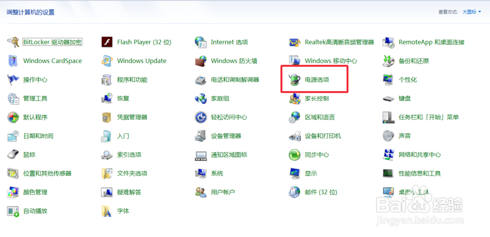This screenshot has width=490, height=237.
Task: Open the 备份和还原 icon
Action: coord(389,61)
